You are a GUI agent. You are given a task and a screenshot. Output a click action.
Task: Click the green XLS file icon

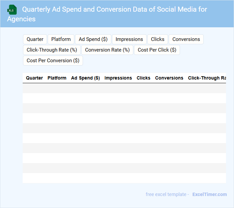coord(12,10)
